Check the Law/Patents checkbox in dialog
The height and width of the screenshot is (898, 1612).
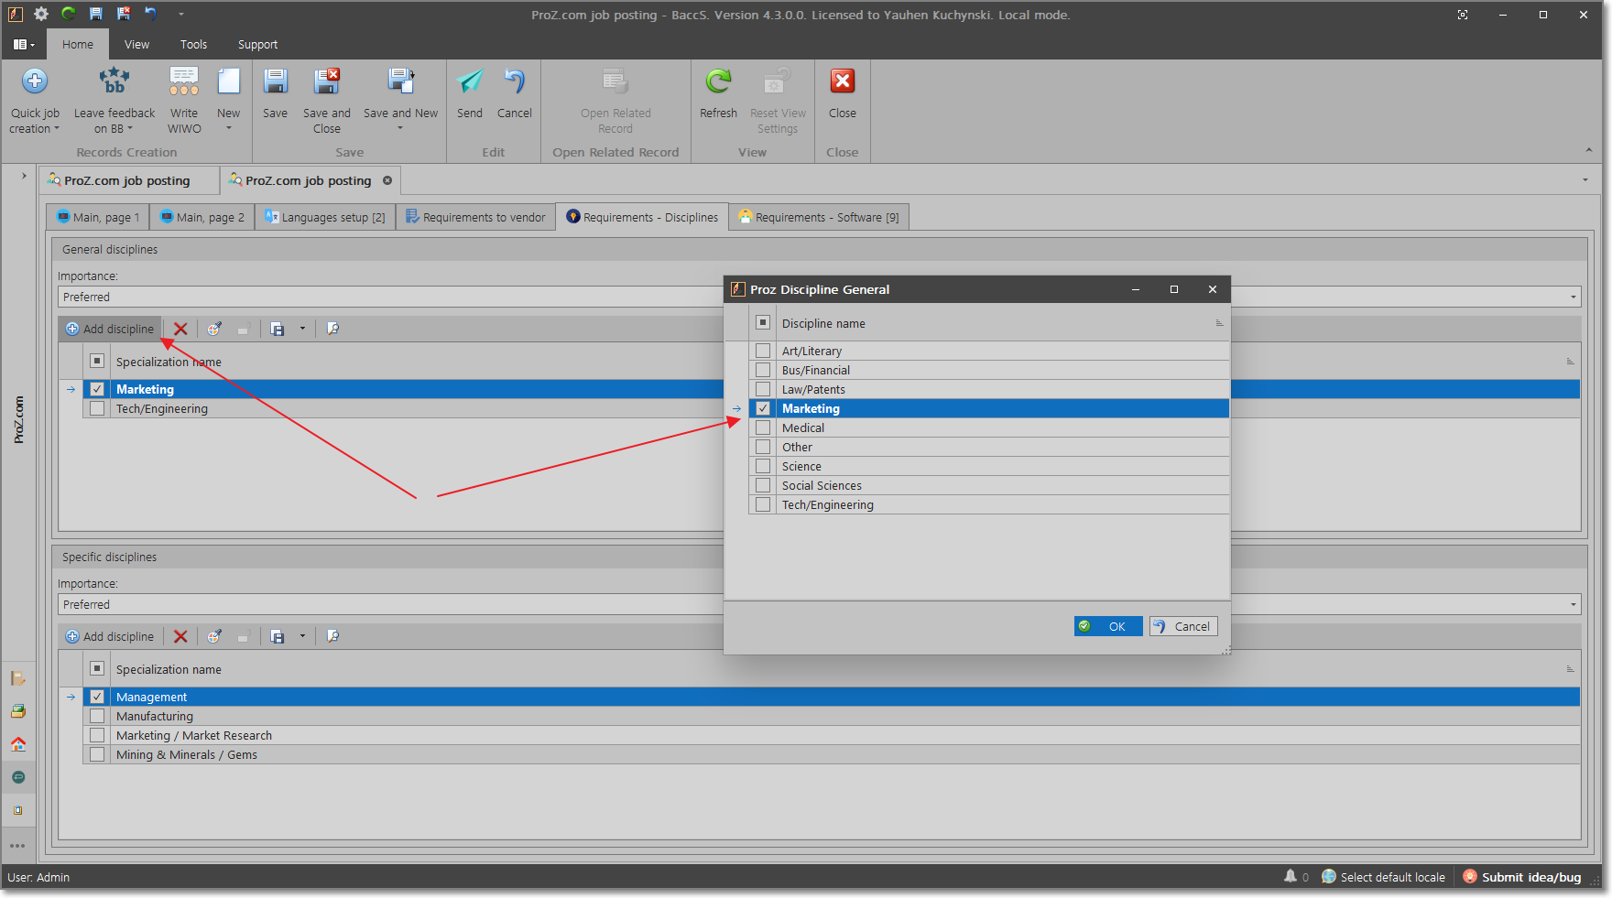pos(763,389)
